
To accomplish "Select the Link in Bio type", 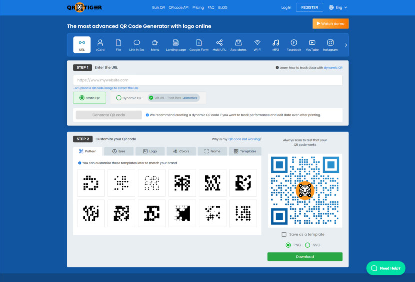I will (x=137, y=45).
